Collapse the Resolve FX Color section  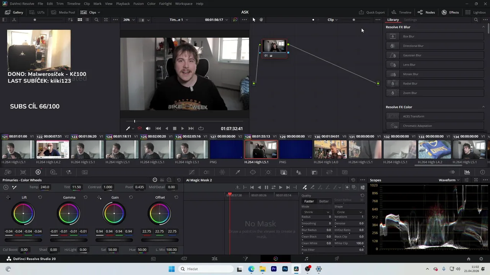pyautogui.click(x=483, y=107)
